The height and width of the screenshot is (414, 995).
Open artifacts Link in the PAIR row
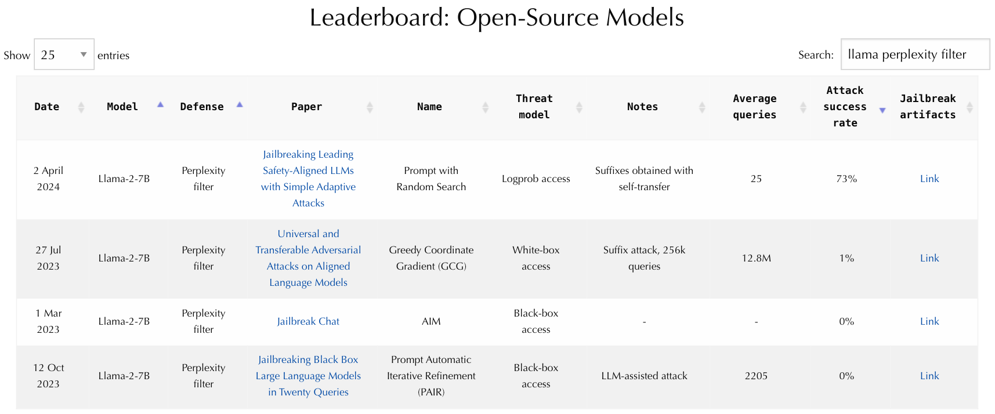pyautogui.click(x=929, y=376)
